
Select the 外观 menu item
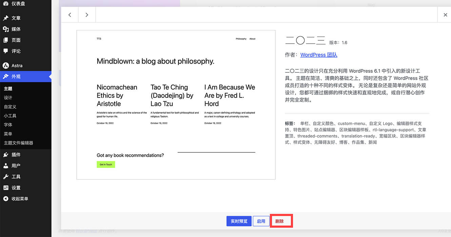(26, 77)
